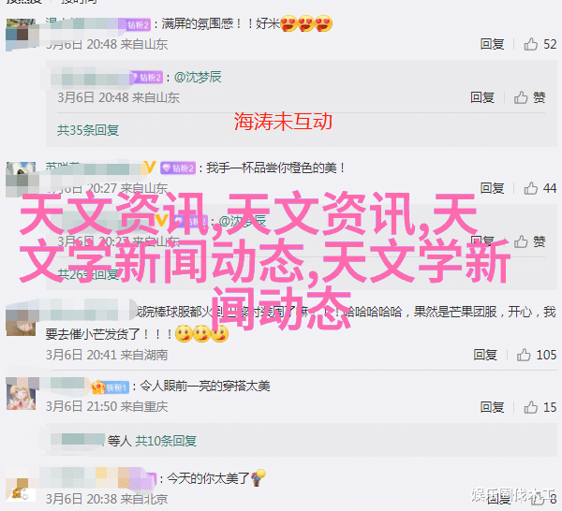
Task: Reply to the 我手一杯品尝你橙色的美 comment
Action: [x=492, y=188]
